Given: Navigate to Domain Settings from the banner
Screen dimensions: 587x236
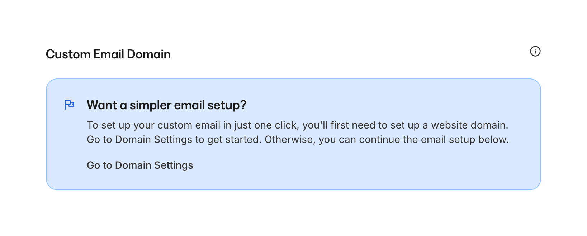Looking at the screenshot, I should [x=140, y=165].
